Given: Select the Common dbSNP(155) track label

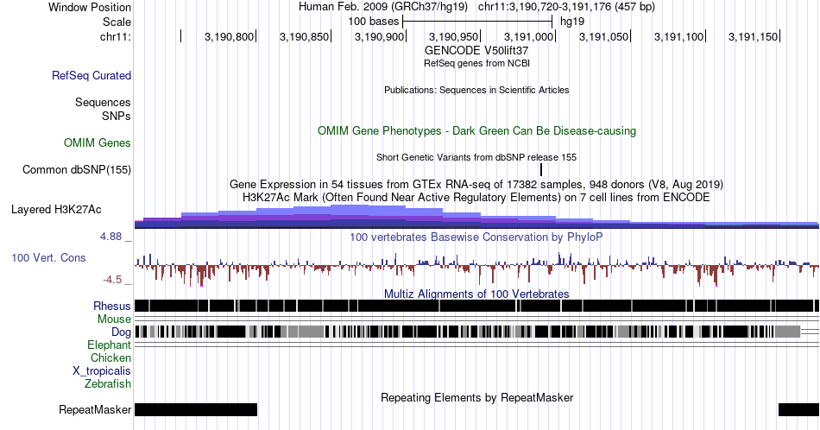Looking at the screenshot, I should click(77, 169).
